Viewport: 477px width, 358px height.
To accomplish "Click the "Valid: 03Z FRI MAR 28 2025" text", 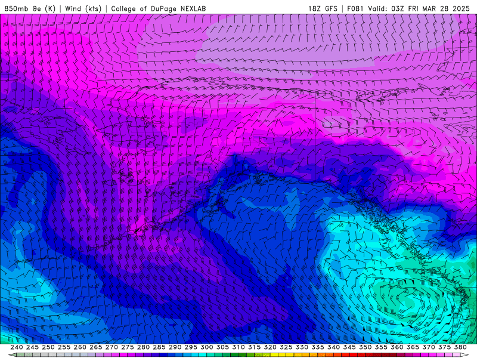I will coord(419,8).
